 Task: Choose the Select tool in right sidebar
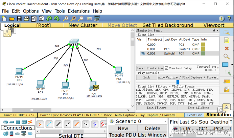227,32
